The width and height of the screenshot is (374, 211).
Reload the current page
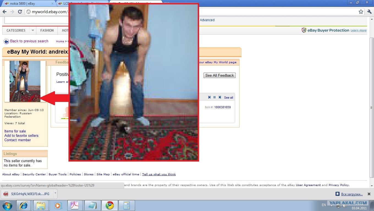pos(20,12)
